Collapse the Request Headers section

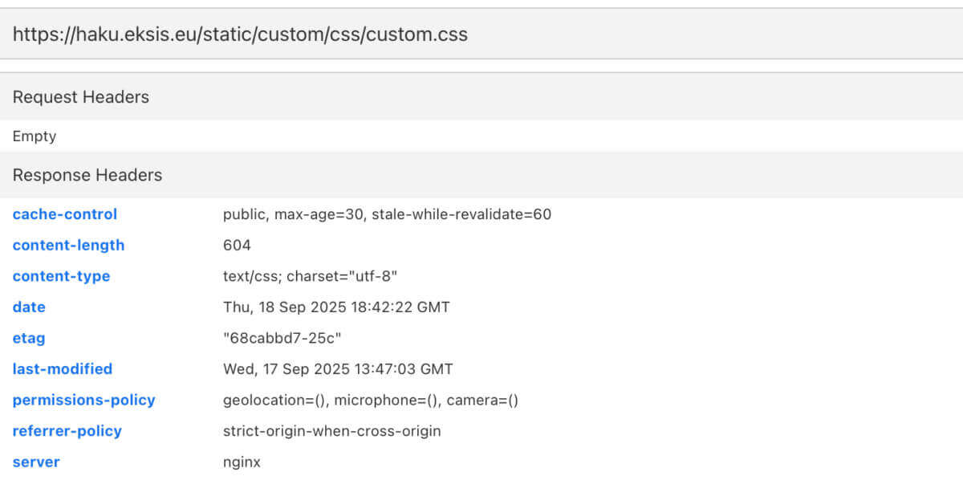(80, 96)
